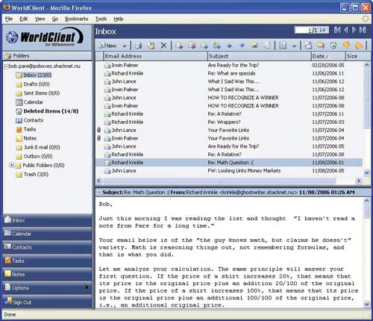Click the message list horizontal scrollbar
The height and width of the screenshot is (321, 373).
click(229, 181)
